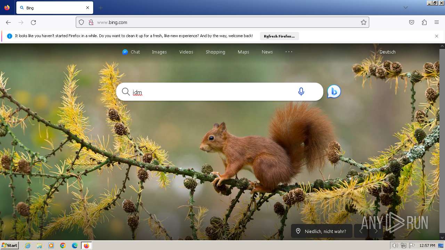Click Firefox logo icon in title bar

7,8
